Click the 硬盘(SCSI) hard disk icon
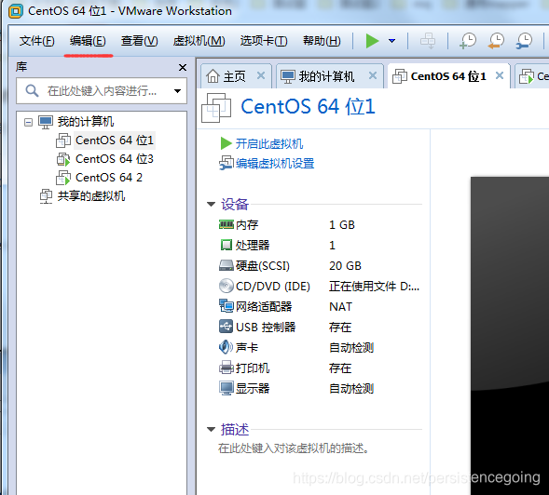Viewport: 549px width, 495px height. [226, 265]
